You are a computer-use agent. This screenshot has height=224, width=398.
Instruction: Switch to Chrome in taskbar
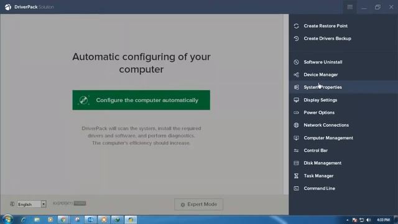click(63, 220)
